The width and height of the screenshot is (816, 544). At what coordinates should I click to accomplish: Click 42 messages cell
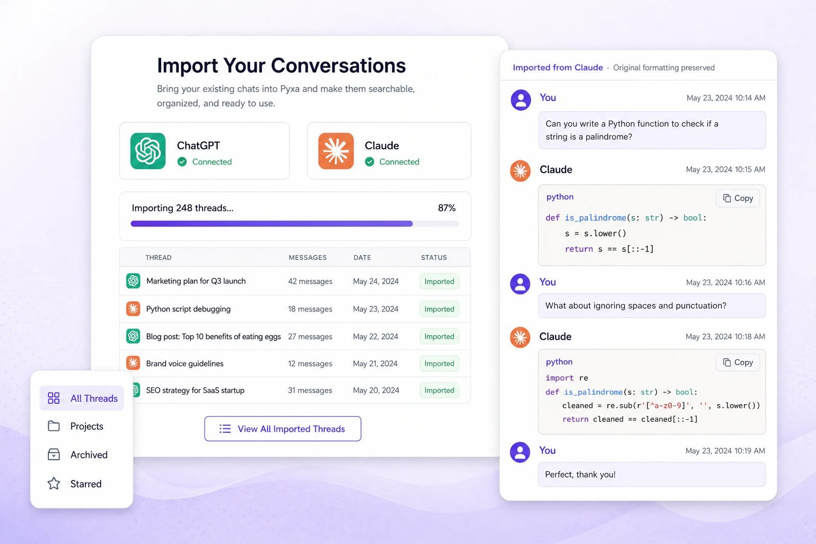click(x=310, y=281)
